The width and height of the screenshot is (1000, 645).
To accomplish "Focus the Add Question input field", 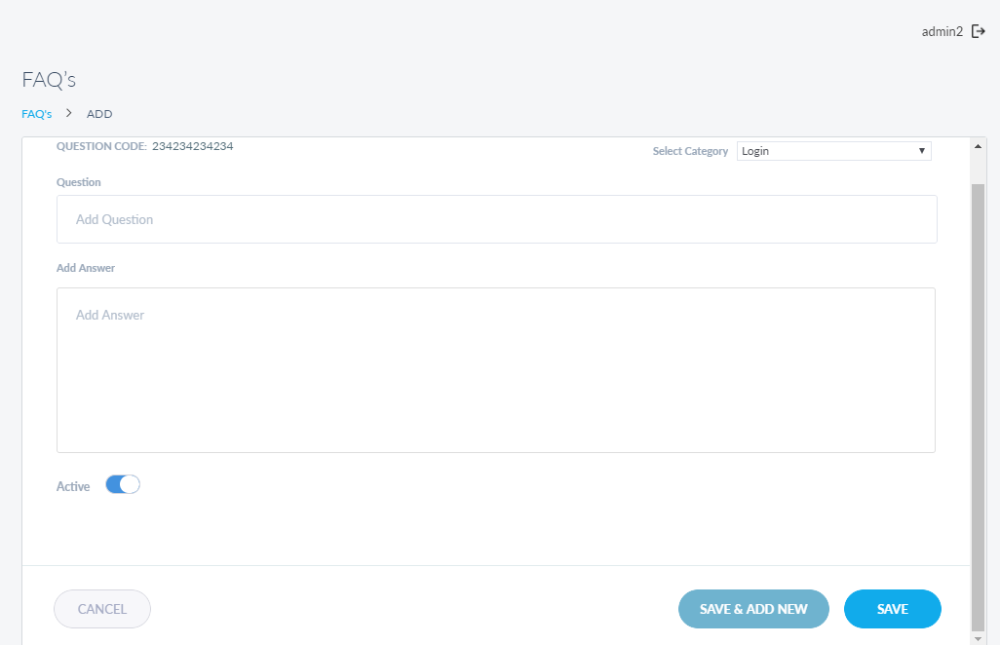I will (x=496, y=219).
